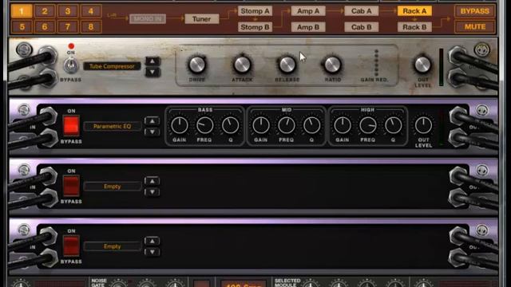Click the Tube Compressor OUT LEVEL knob
The width and height of the screenshot is (511, 287).
422,65
